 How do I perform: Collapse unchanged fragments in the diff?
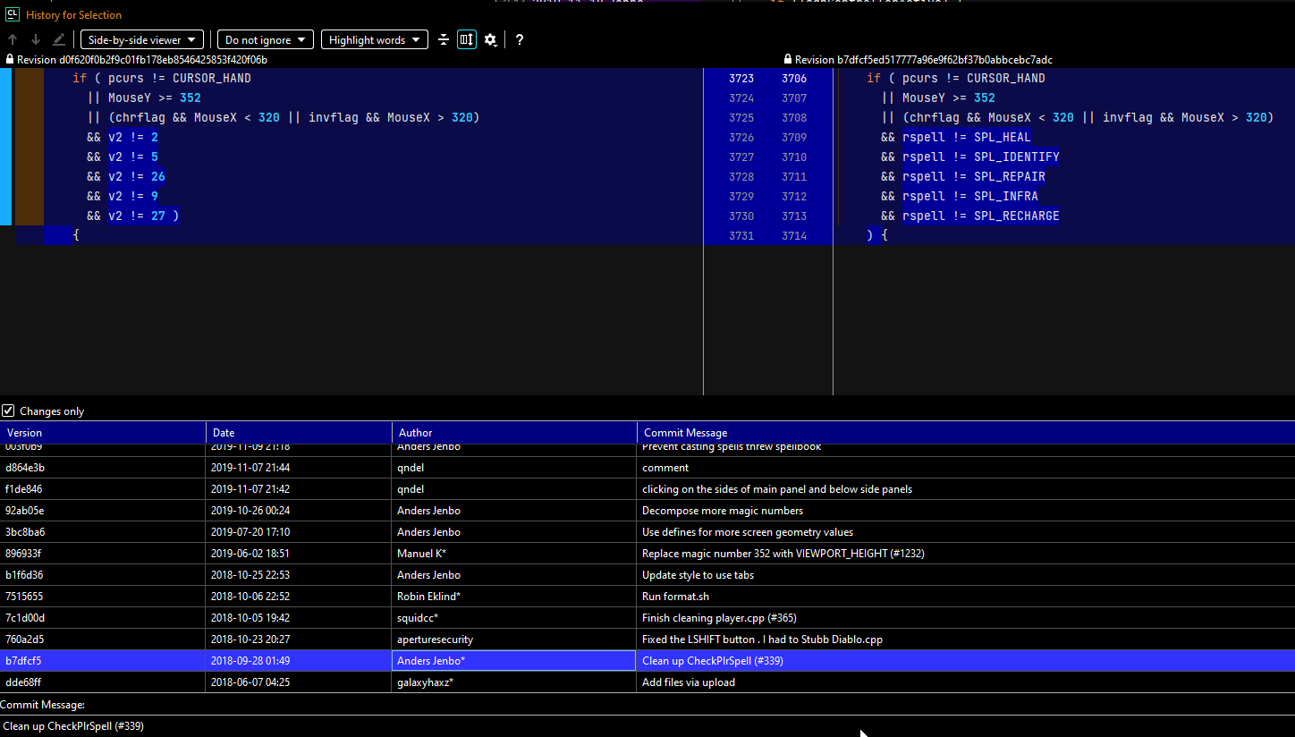444,39
